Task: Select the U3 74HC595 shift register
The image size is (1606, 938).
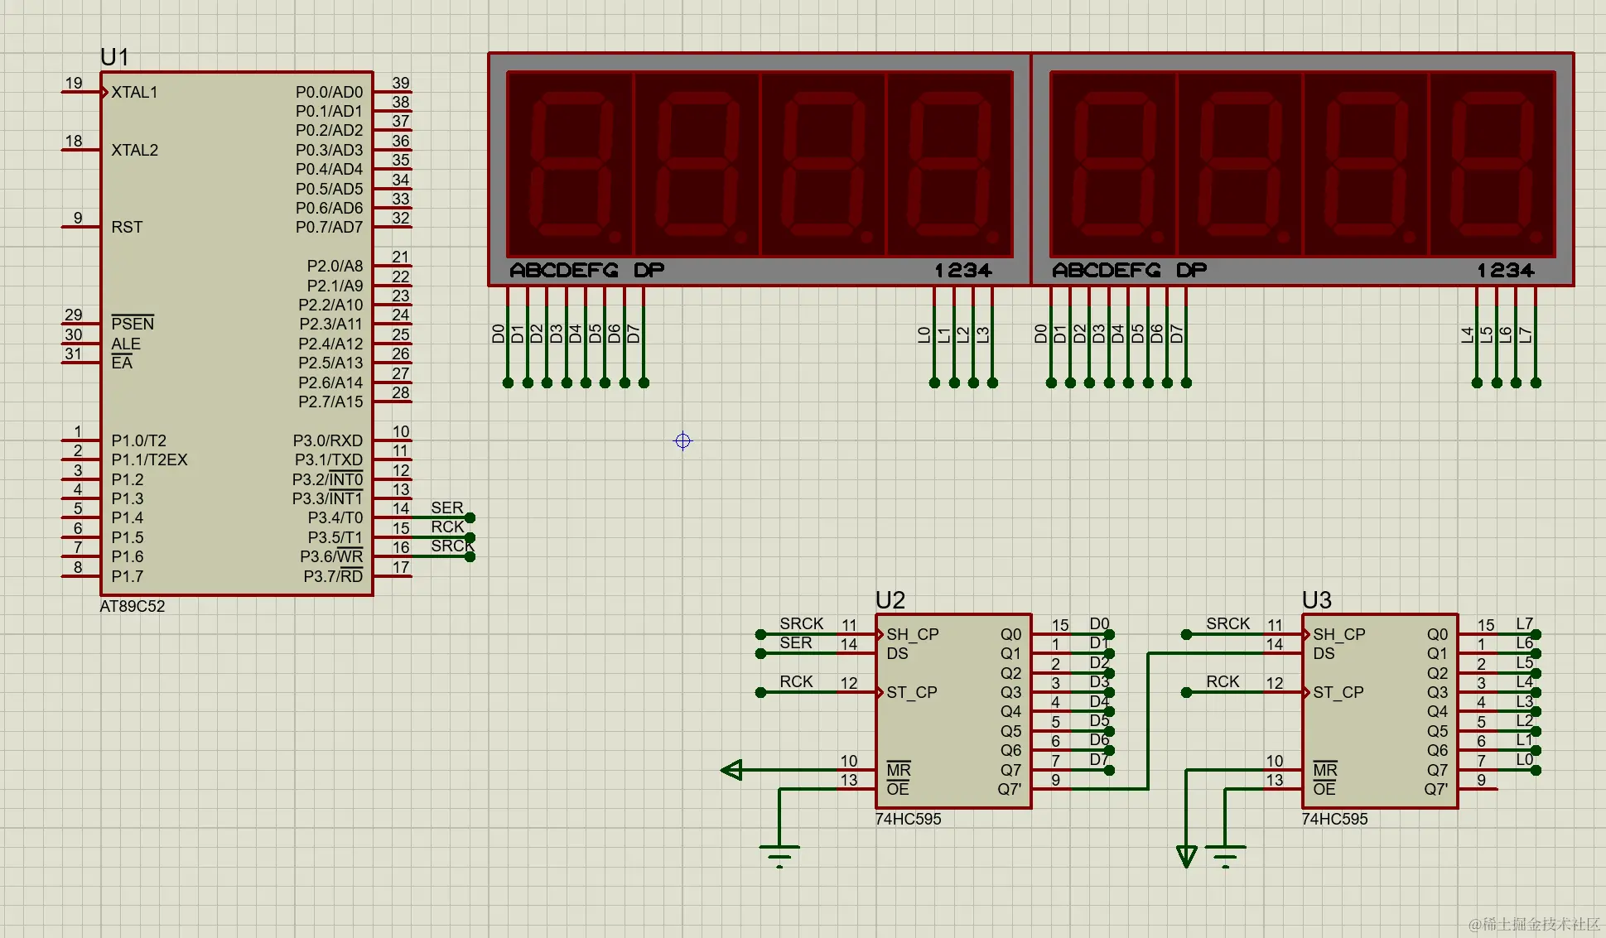Action: 1379,712
